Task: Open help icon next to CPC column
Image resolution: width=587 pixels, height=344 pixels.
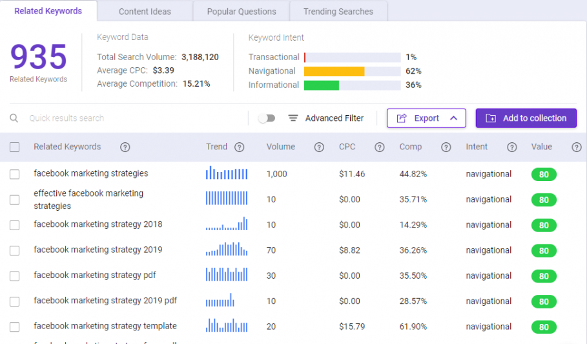Action: tap(380, 147)
